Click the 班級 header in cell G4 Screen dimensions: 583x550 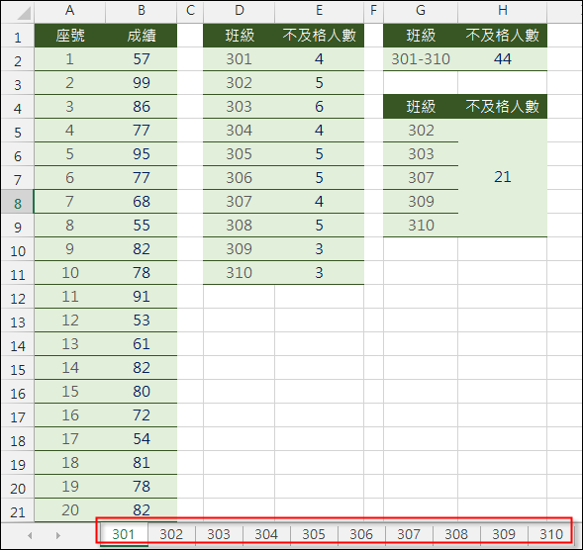(x=421, y=107)
